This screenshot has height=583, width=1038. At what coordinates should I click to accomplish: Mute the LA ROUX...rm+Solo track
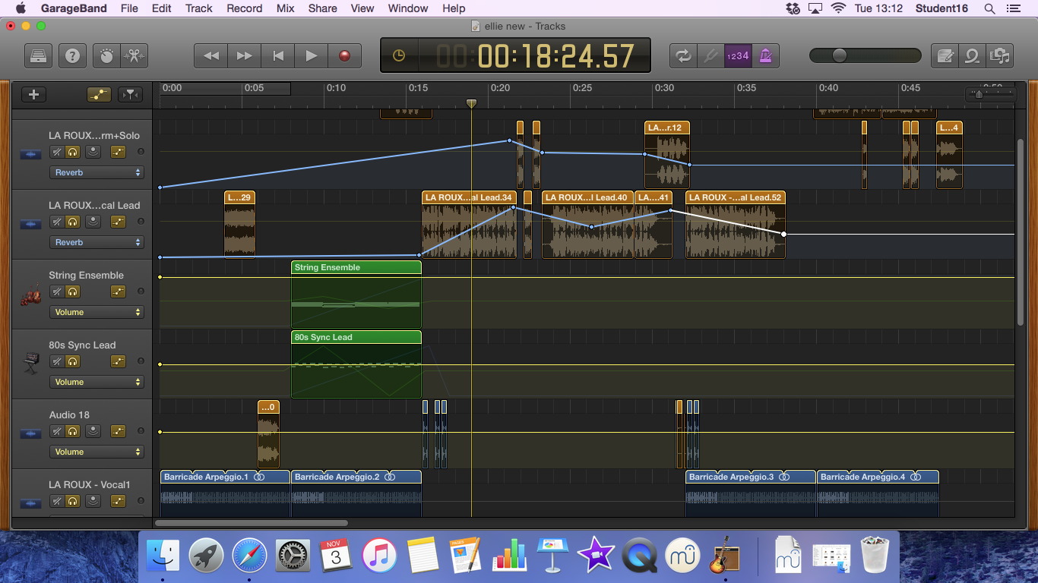coord(56,152)
